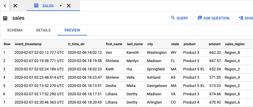Click the city Ashland

pyautogui.click(x=154, y=78)
